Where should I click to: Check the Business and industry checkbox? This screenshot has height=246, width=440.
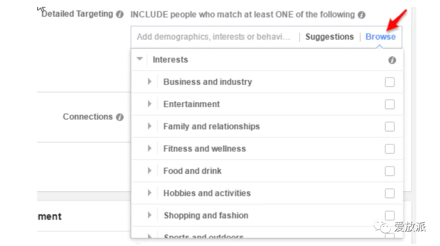390,82
